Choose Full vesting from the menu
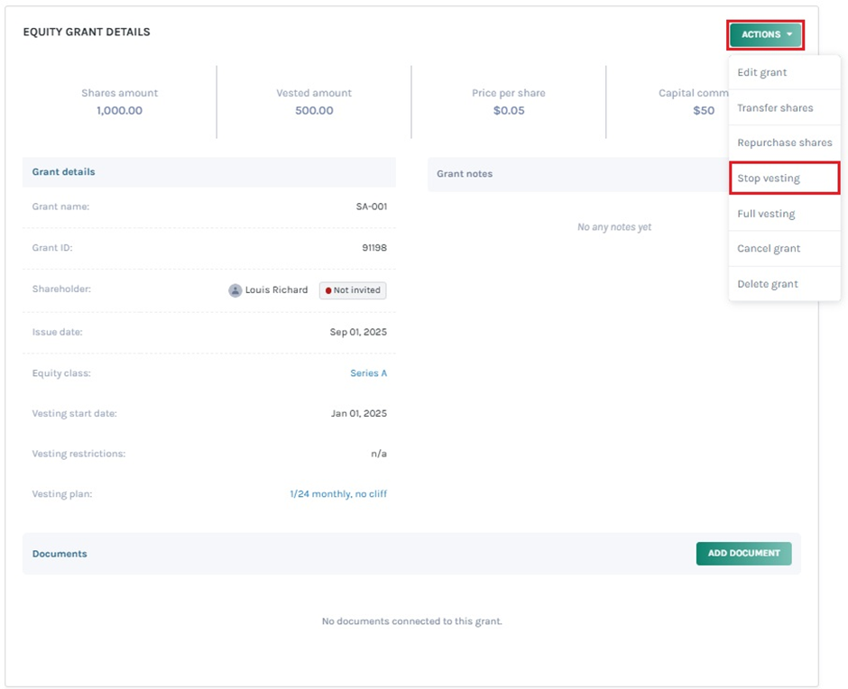Image resolution: width=848 pixels, height=689 pixels. (766, 214)
